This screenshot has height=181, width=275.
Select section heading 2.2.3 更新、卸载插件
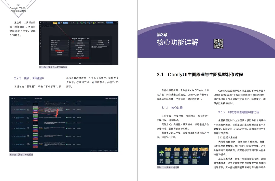pyautogui.click(x=29, y=78)
